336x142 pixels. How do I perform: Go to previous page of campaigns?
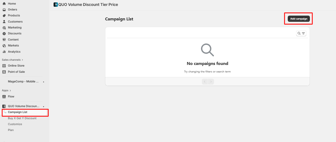tap(205, 81)
